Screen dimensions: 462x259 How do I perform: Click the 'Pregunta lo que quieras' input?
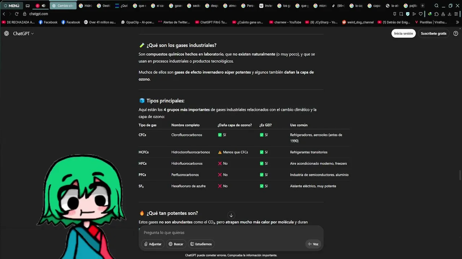point(231,233)
